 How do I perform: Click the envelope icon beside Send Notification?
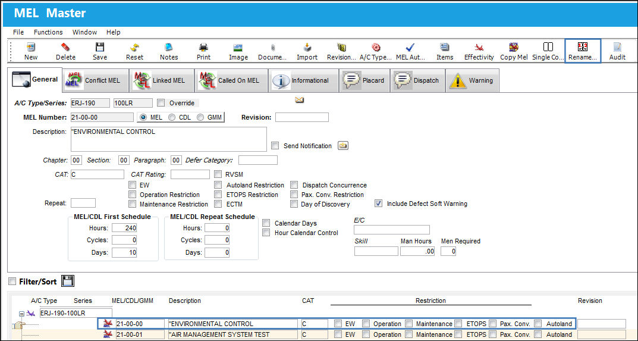344,146
